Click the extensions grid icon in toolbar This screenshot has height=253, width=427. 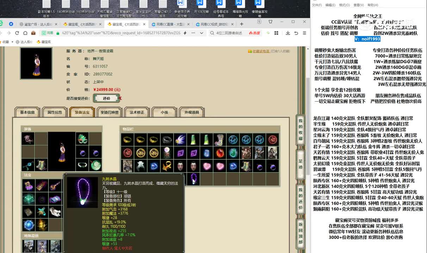click(x=276, y=33)
